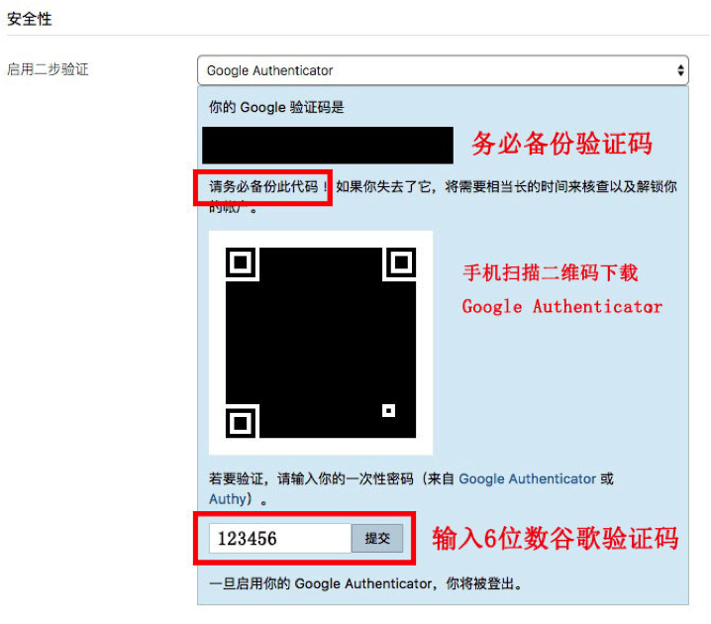The width and height of the screenshot is (711, 624).
Task: Click the logout notice text at bottom
Action: [x=365, y=583]
